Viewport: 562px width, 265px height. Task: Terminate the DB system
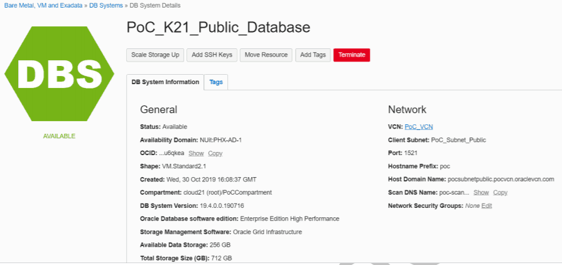pos(352,55)
